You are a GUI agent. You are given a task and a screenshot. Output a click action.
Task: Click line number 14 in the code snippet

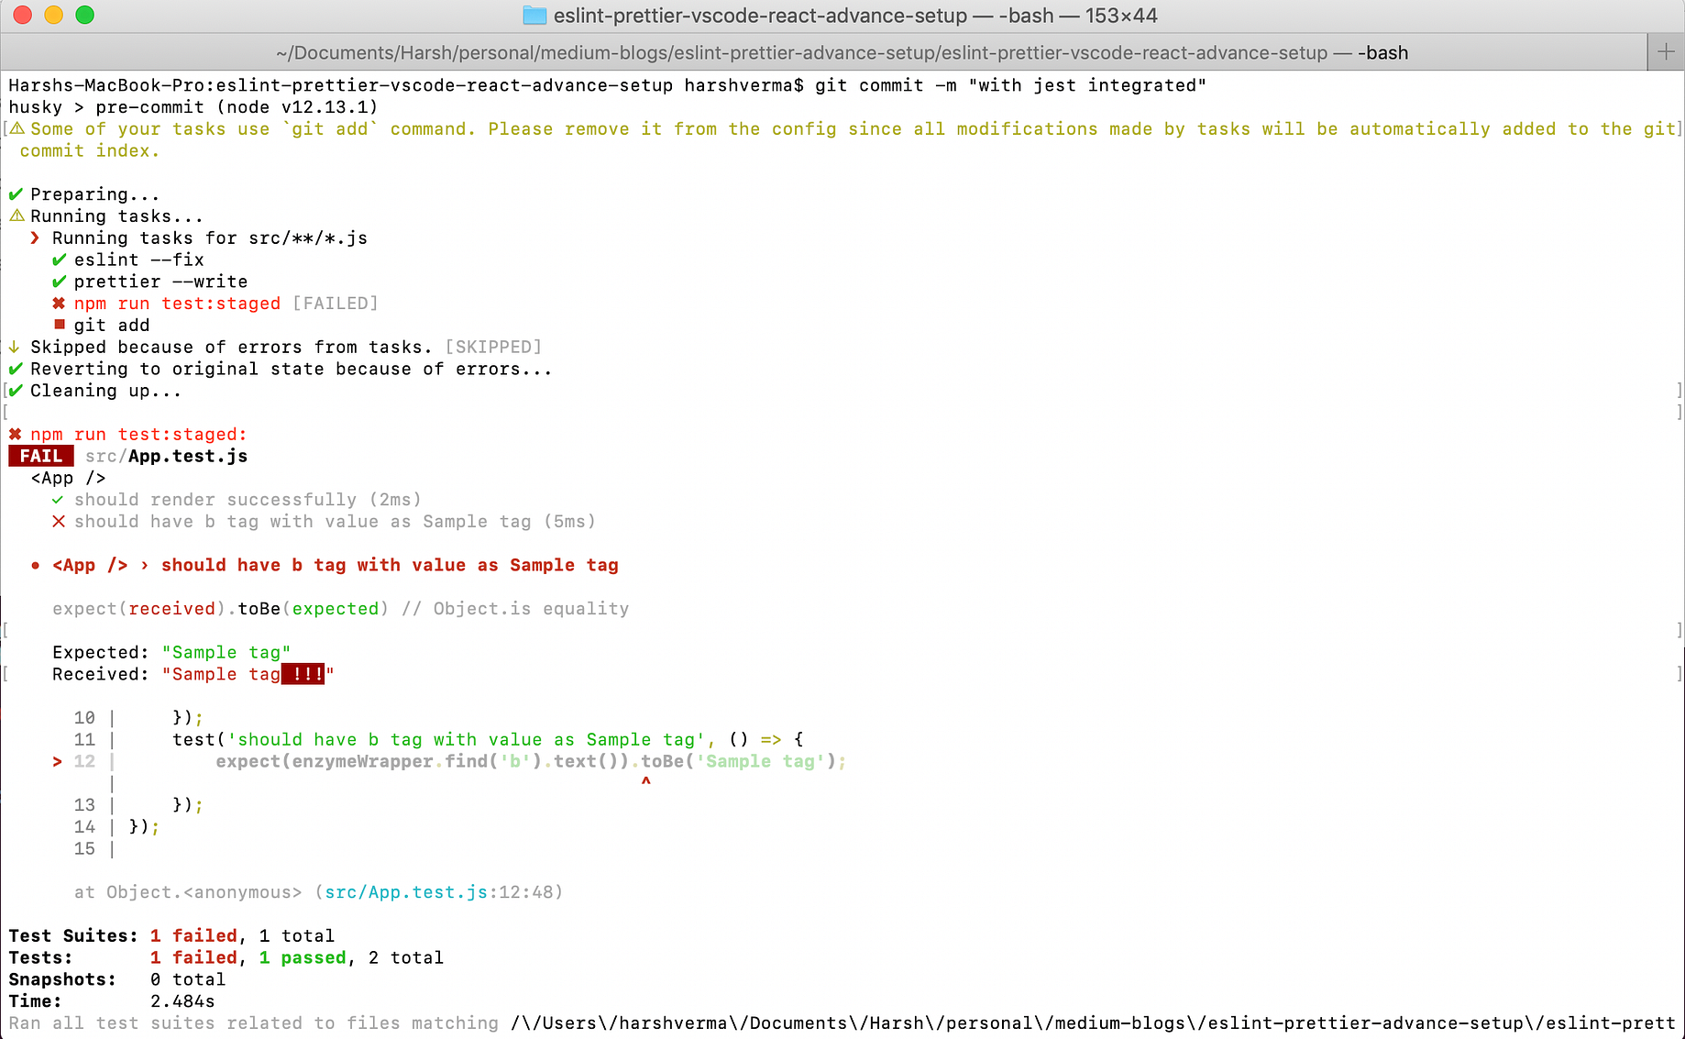(84, 827)
